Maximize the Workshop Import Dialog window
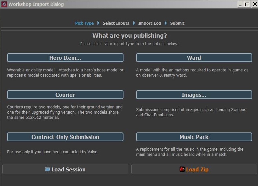 [x=247, y=4]
